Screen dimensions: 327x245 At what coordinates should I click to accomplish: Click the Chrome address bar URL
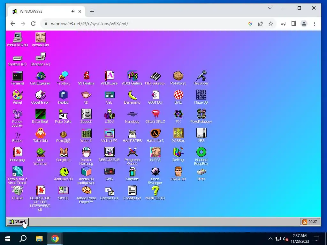click(x=89, y=24)
